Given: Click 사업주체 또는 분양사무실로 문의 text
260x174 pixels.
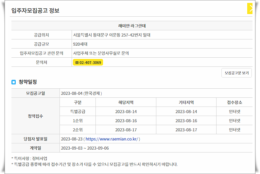Looking at the screenshot, I should 101,53.
